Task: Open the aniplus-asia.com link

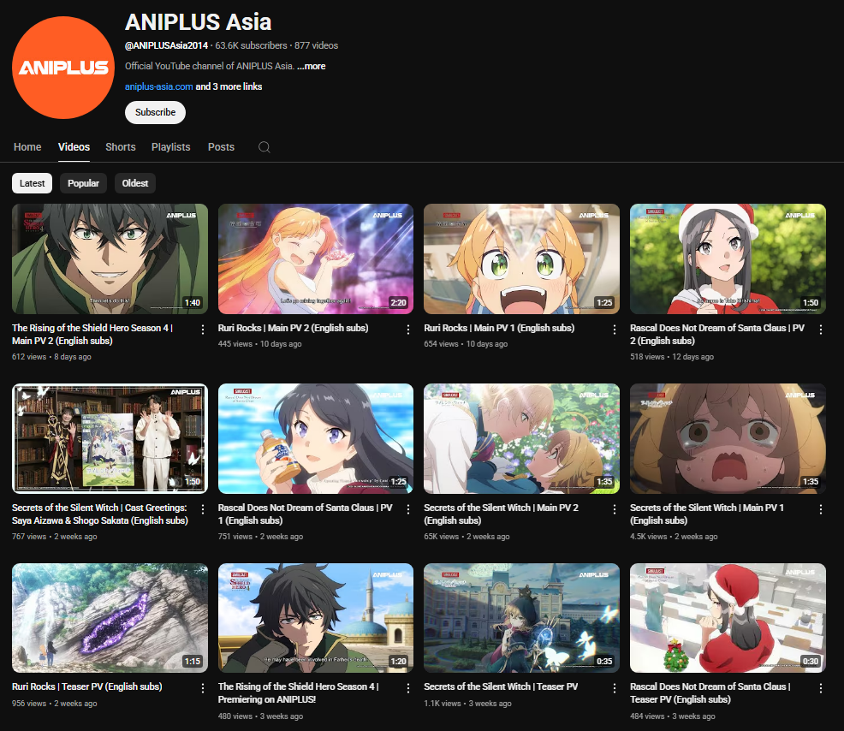Action: [159, 86]
